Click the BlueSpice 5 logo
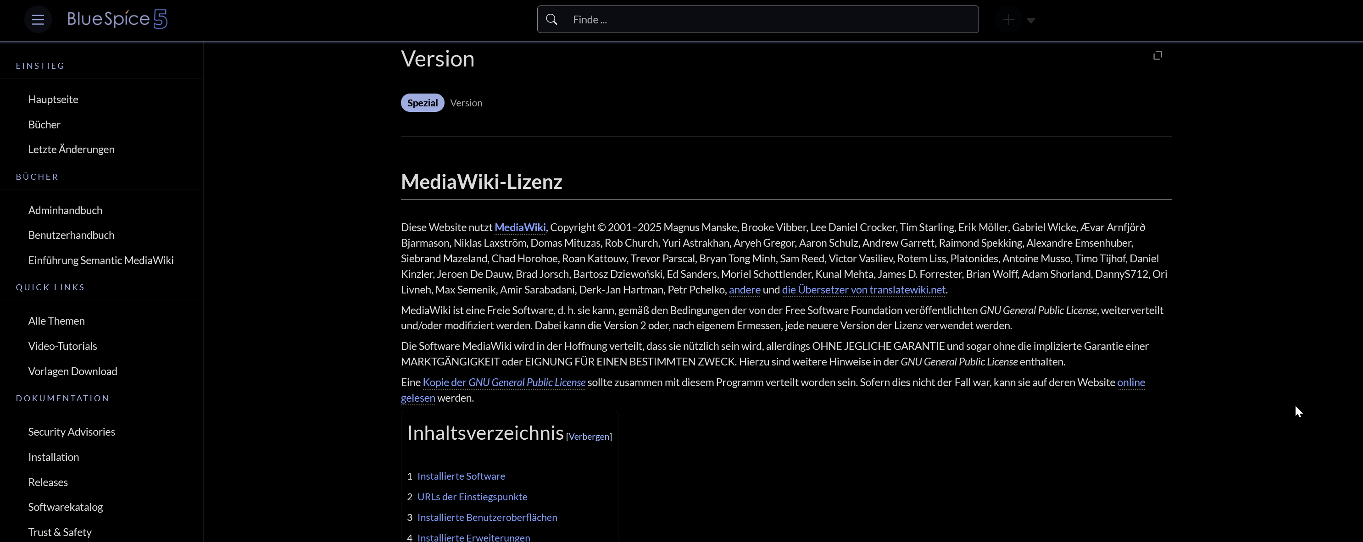The height and width of the screenshot is (542, 1363). pos(117,19)
